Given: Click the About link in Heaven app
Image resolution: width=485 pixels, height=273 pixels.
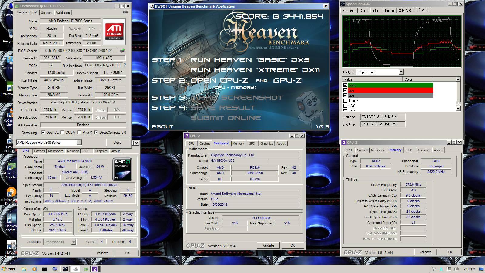Looking at the screenshot, I should click(162, 126).
